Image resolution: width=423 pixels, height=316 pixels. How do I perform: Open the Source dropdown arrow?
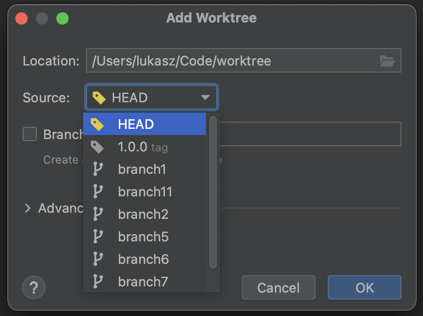(x=205, y=97)
